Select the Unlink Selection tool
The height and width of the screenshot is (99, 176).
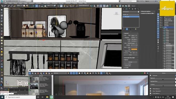click(12, 6)
